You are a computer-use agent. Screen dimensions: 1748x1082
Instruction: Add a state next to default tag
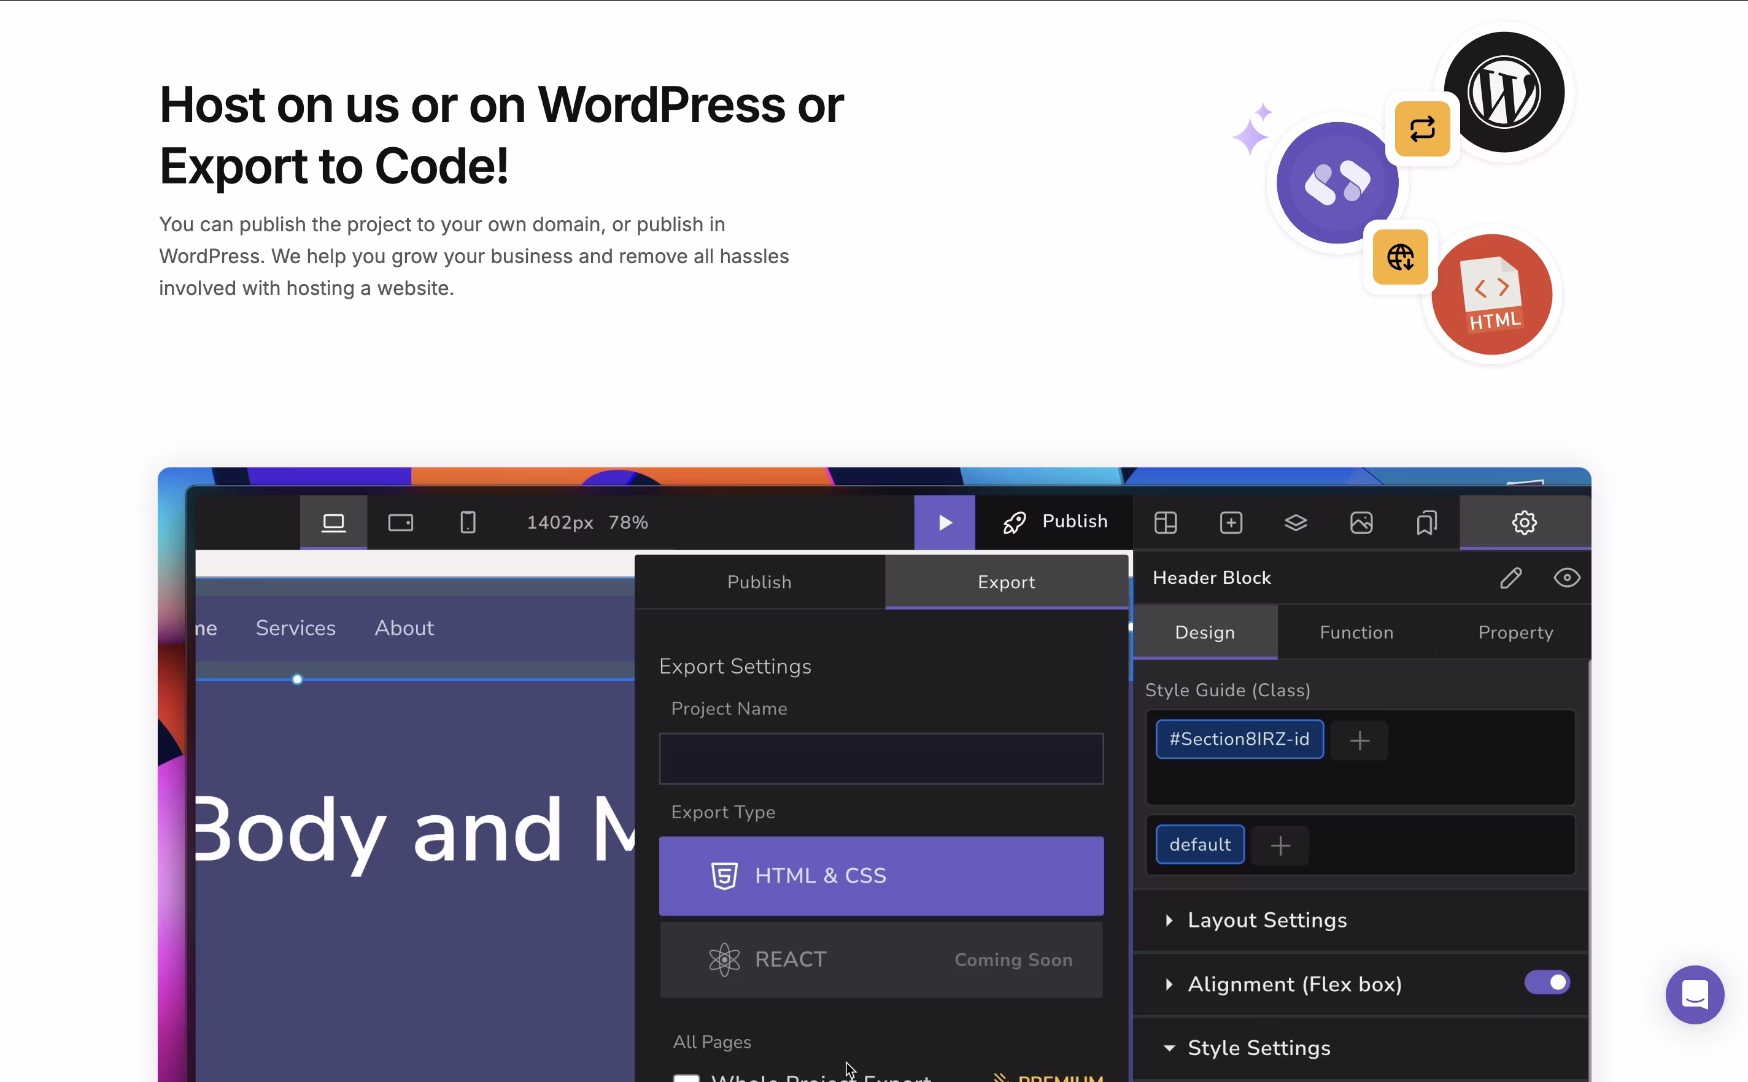pos(1280,846)
